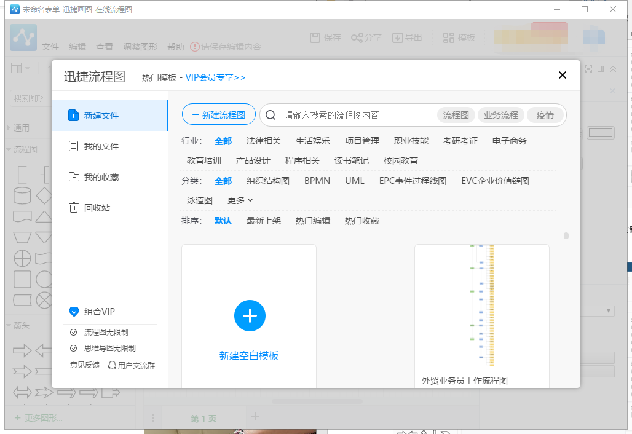This screenshot has height=434, width=632.
Task: Click the search magnifier icon
Action: (x=271, y=115)
